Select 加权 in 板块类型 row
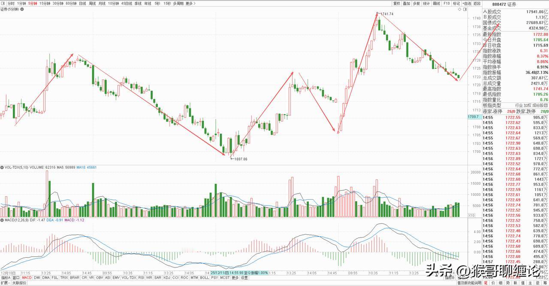This screenshot has height=286, width=549. (527, 105)
